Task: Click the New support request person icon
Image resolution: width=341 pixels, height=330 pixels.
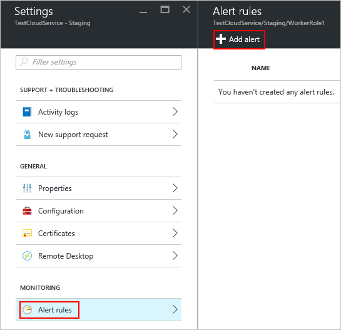Action: [27, 134]
